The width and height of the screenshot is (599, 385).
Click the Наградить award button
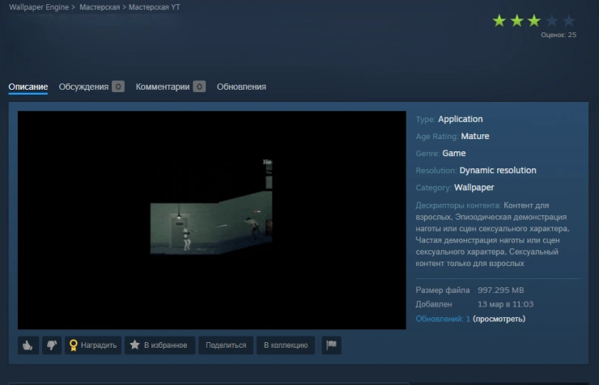(x=93, y=345)
